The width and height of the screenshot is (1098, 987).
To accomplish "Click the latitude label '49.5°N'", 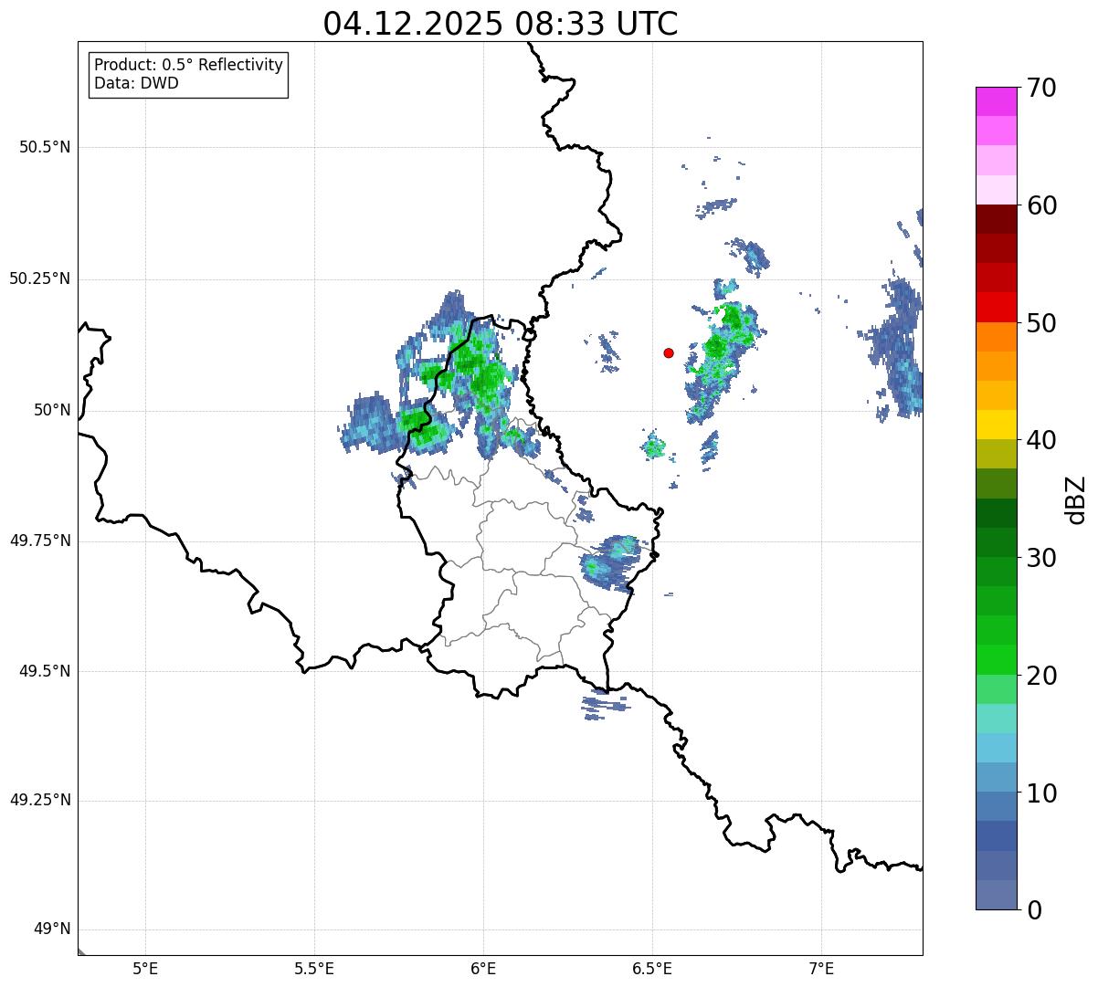I will coord(45,671).
